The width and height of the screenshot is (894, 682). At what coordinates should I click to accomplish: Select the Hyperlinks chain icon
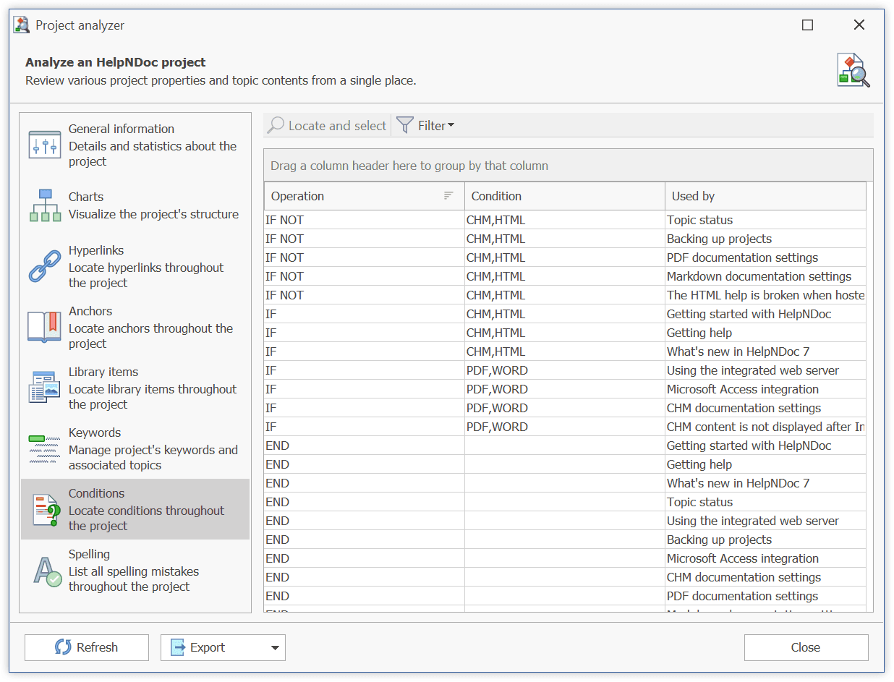(x=45, y=266)
